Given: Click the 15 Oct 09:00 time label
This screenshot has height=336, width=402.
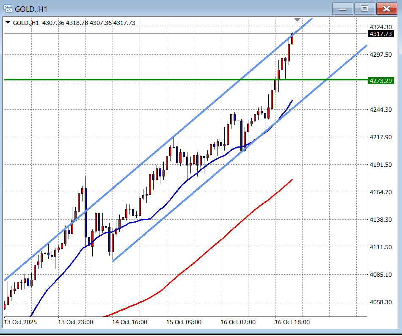Looking at the screenshot, I should [184, 322].
